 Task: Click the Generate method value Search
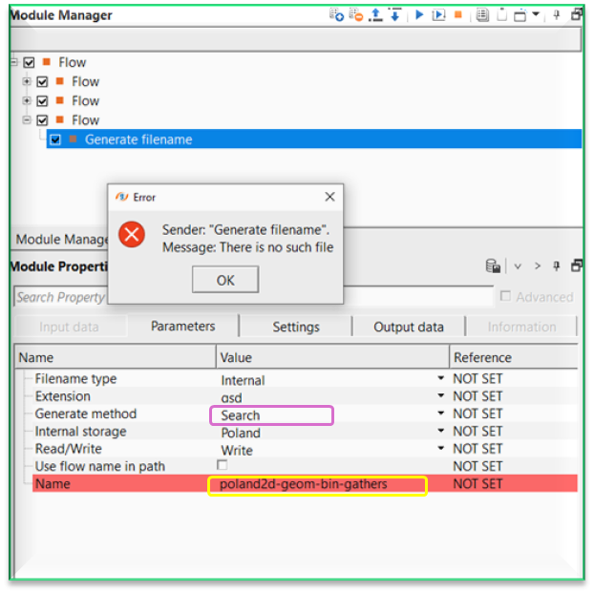click(241, 415)
